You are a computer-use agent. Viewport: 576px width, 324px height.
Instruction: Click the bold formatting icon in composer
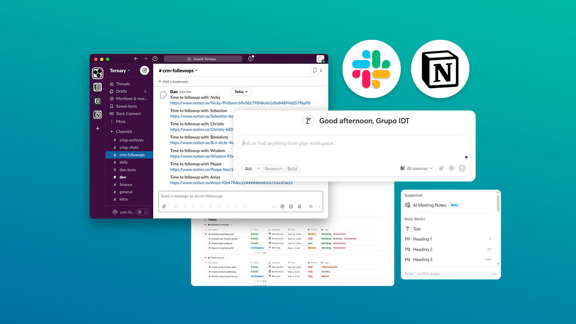tap(175, 206)
